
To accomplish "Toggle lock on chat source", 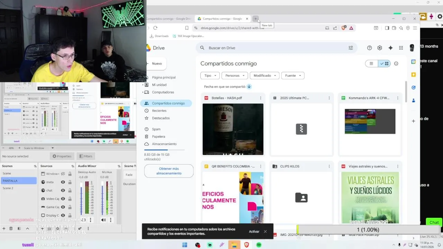I will click(70, 191).
